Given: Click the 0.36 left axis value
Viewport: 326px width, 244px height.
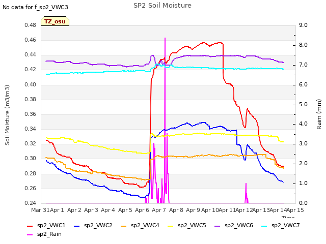Looking at the screenshot, I should point(31,114).
